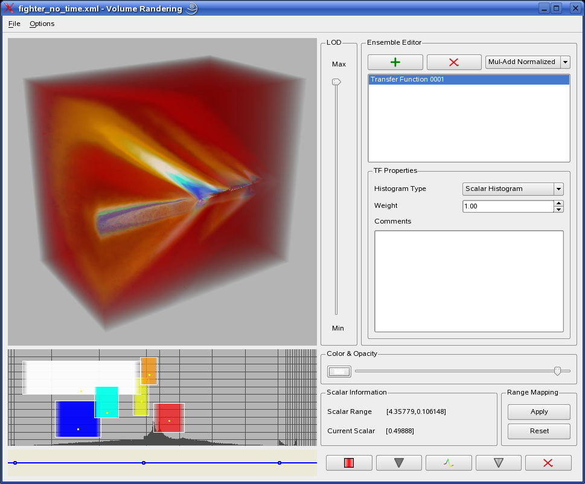Click the opacity slider handle
Screen dimensions: 585x484
(557, 371)
